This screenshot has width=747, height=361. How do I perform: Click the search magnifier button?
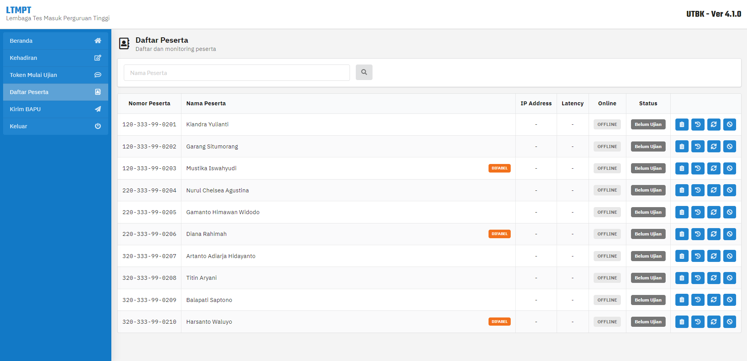point(364,72)
